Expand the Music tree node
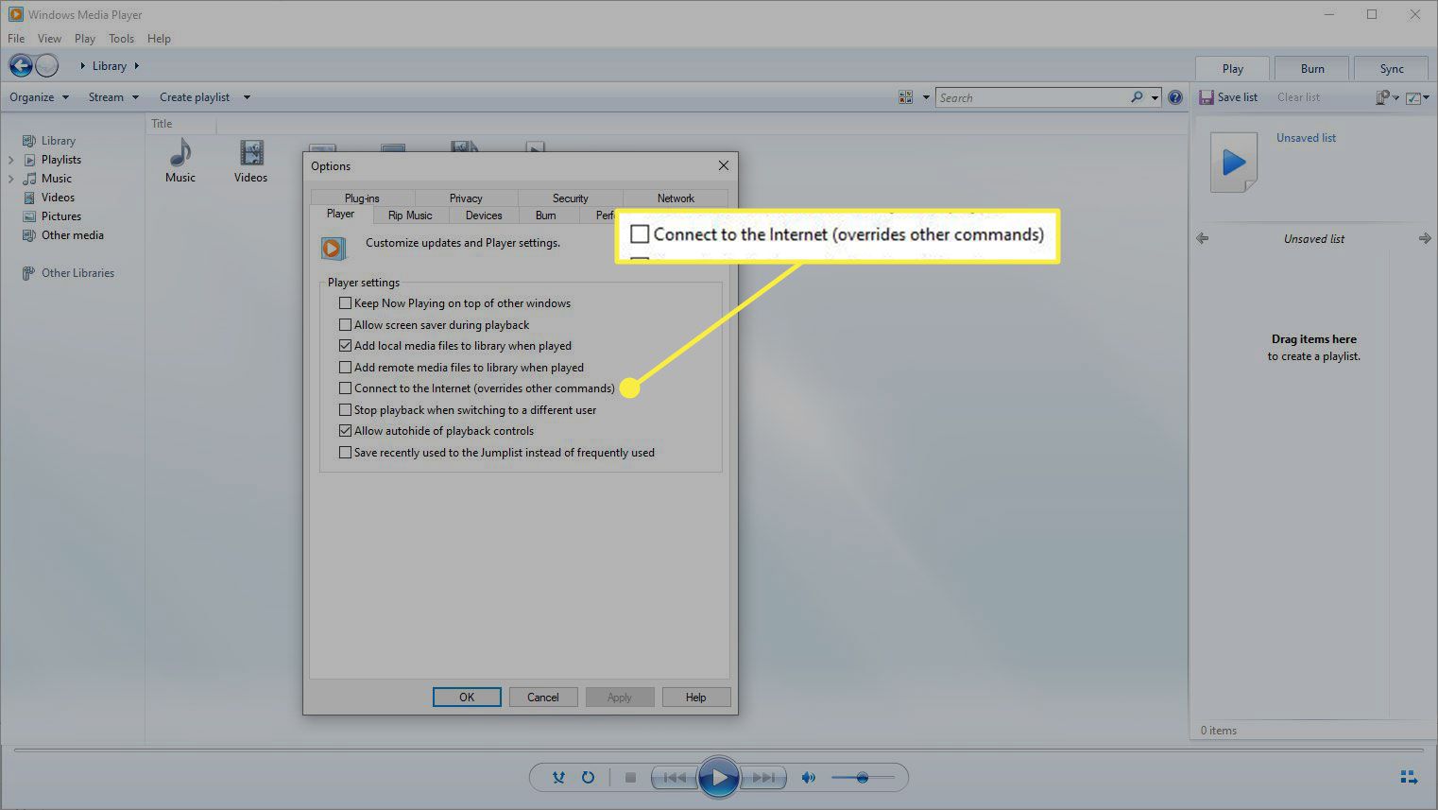This screenshot has width=1438, height=810. tap(11, 179)
